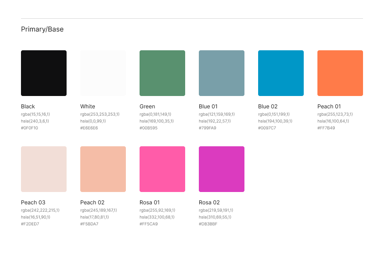This screenshot has width=384, height=272.
Task: Click the Peach 01 rgba value text
Action: (335, 114)
